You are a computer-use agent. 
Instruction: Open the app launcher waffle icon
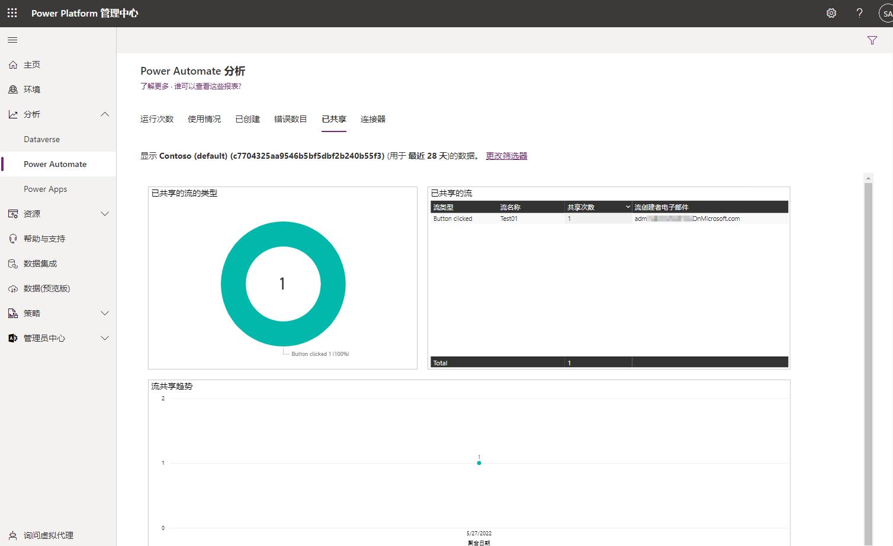click(12, 13)
